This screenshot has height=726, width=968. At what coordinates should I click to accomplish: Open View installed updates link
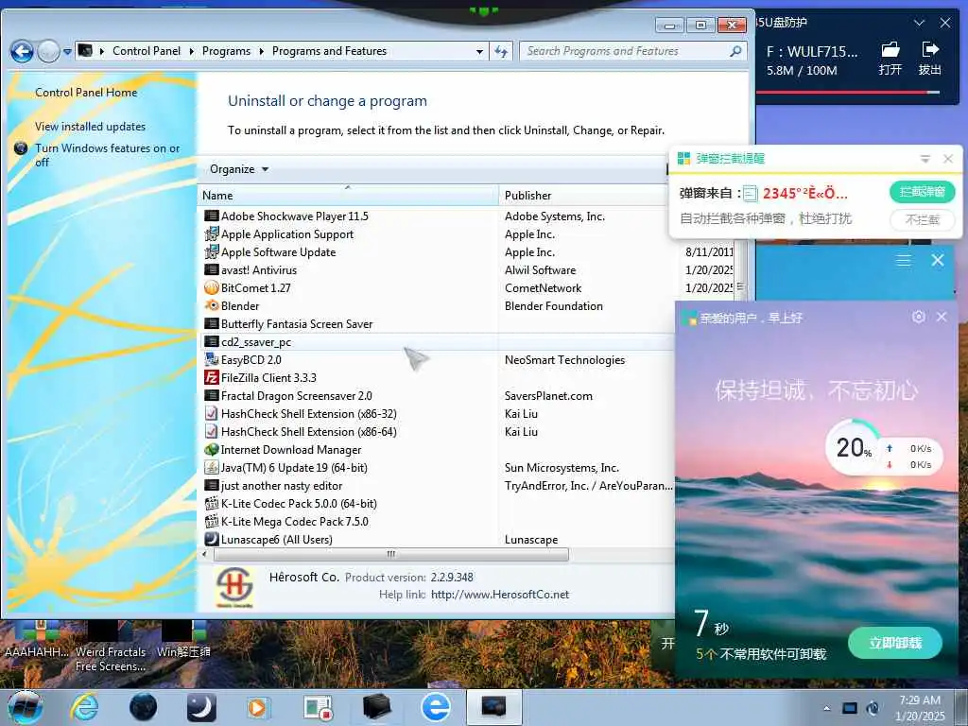[x=90, y=127]
